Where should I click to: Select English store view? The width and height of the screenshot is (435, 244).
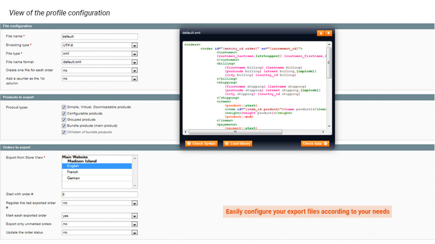pyautogui.click(x=97, y=166)
